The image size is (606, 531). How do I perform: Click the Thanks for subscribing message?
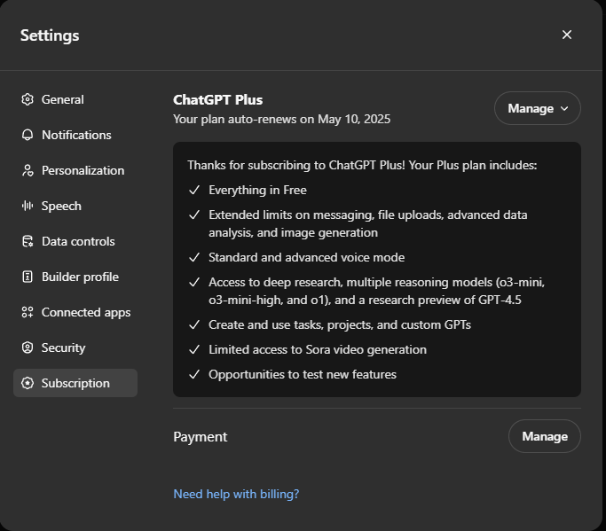362,165
